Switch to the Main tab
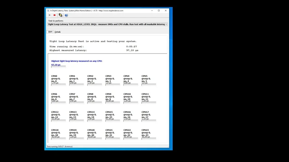This screenshot has width=289, height=162. pos(50,32)
